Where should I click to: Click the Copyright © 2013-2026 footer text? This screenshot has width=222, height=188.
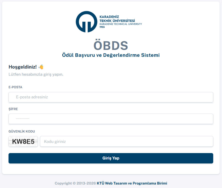click(75, 183)
